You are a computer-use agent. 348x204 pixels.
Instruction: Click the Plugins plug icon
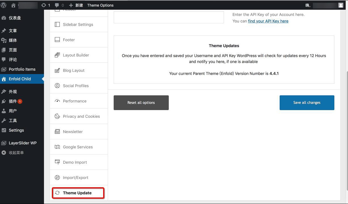(4, 101)
